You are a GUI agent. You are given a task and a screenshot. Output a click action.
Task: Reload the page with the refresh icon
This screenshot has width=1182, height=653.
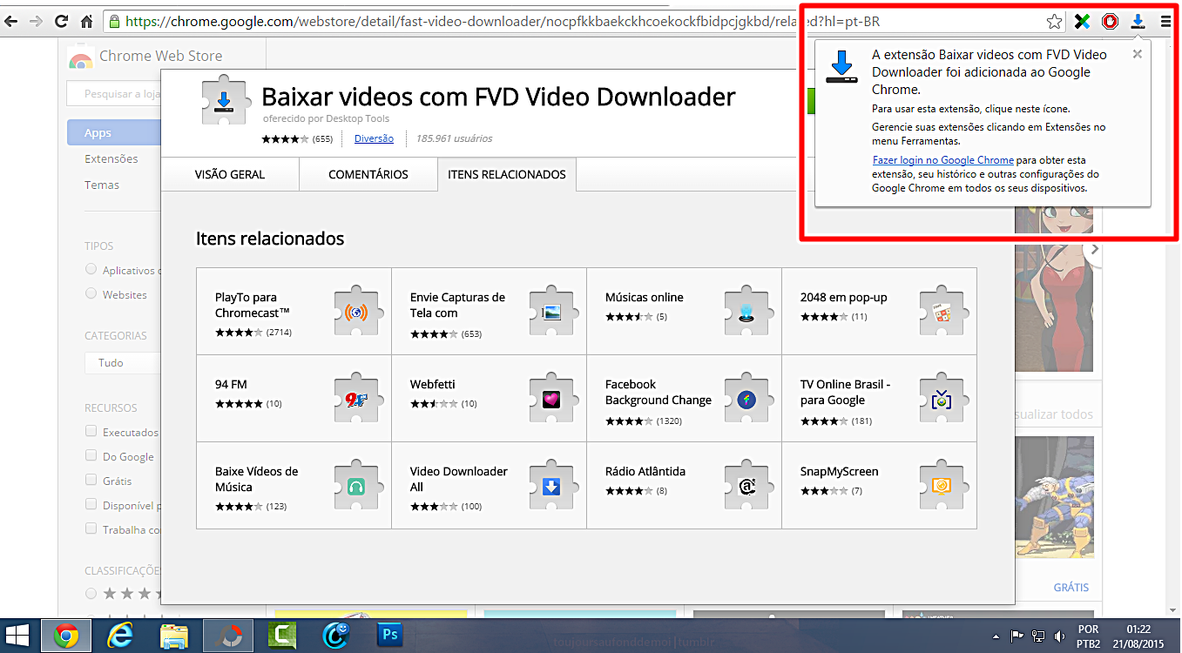61,22
